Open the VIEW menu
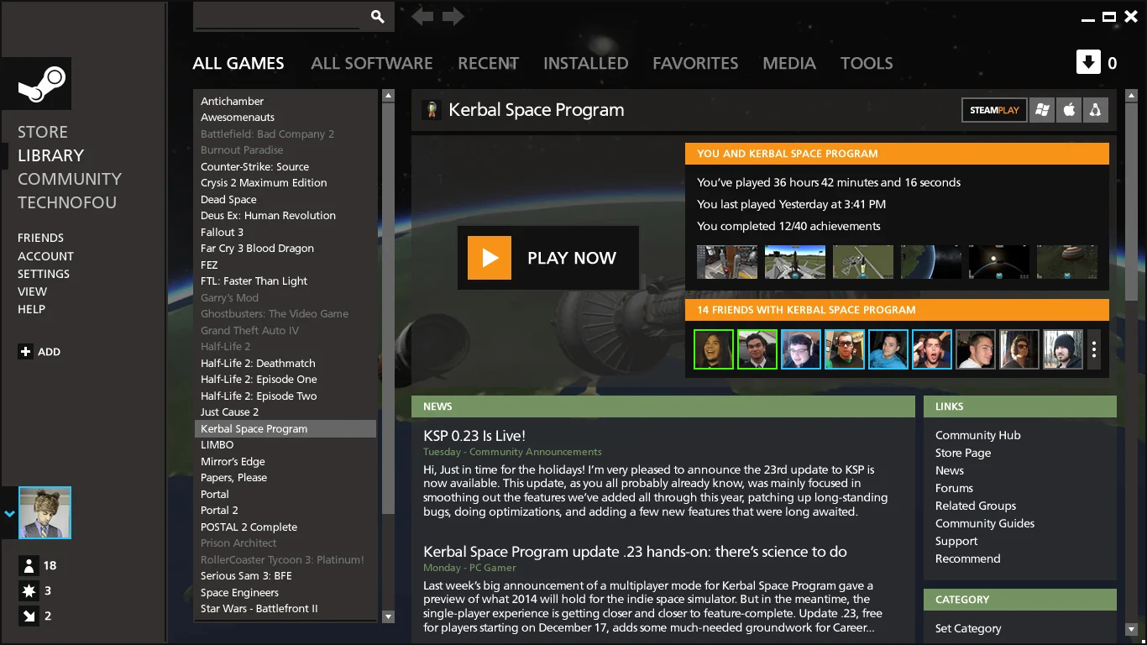 [x=32, y=291]
